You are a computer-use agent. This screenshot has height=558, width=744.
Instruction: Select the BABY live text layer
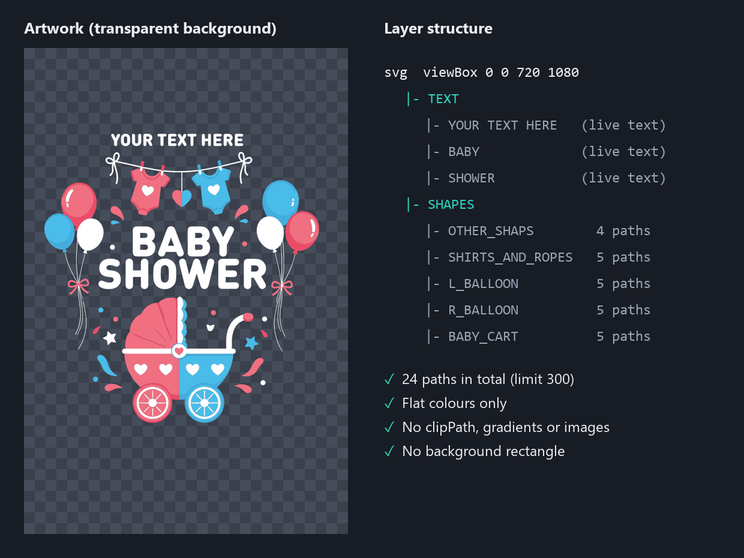(x=546, y=152)
